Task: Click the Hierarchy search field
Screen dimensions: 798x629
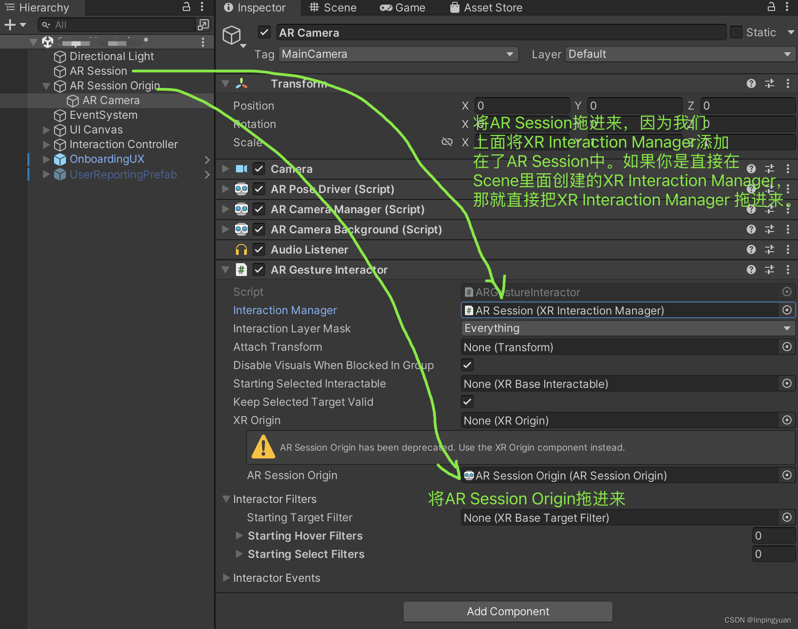Action: pos(117,25)
